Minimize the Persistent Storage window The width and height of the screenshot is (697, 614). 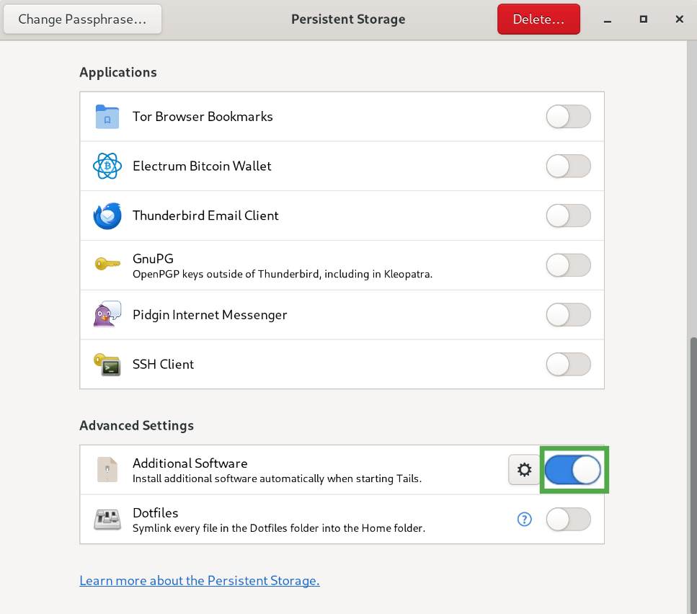pos(607,19)
